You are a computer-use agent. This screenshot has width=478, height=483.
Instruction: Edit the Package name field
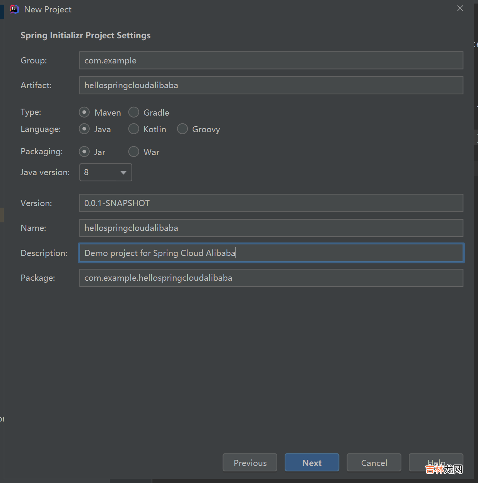tap(271, 278)
